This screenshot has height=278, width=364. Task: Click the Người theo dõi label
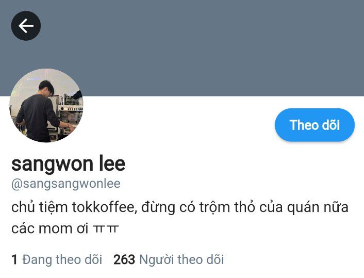point(181,259)
